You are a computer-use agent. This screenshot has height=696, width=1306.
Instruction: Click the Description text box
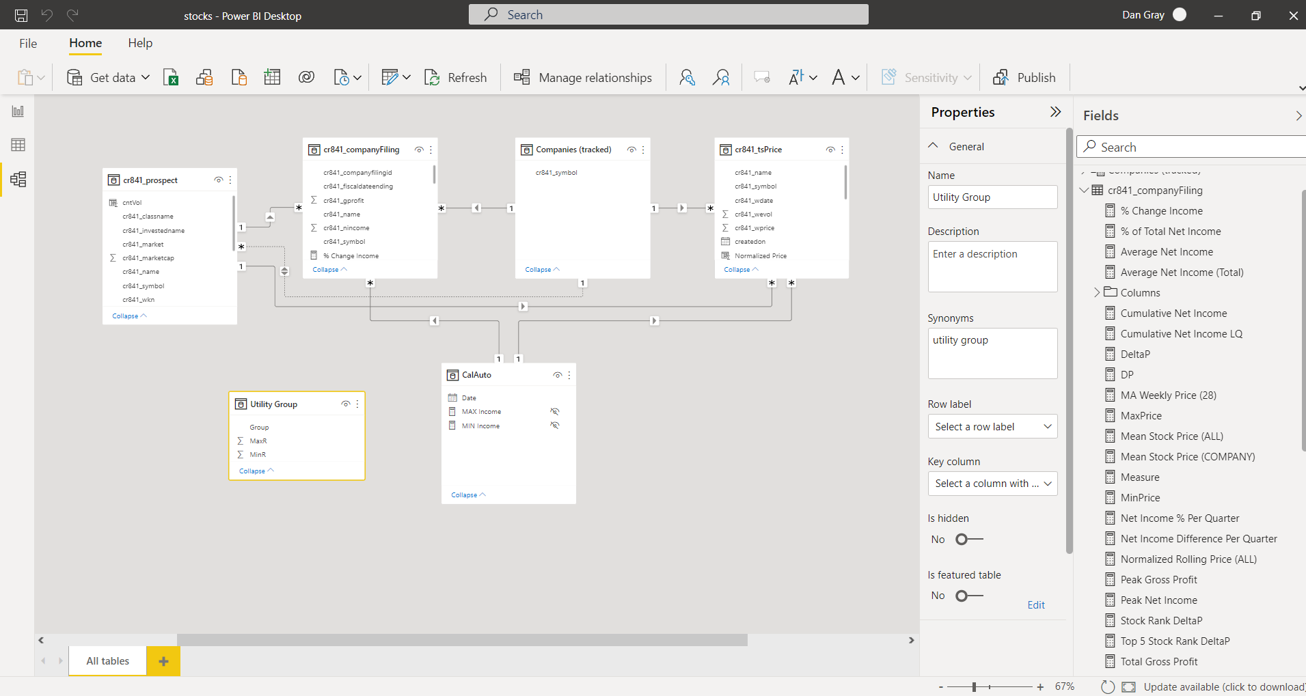click(992, 266)
